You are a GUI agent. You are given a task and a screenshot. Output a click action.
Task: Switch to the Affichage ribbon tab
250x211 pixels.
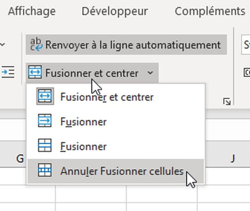(x=32, y=11)
